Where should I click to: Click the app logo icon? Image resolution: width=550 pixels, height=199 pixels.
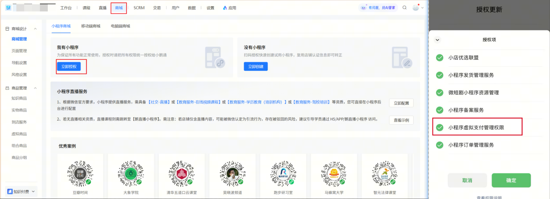point(9,8)
